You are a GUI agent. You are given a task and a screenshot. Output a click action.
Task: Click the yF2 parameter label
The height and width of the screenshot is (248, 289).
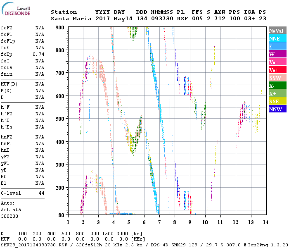coord(5,157)
